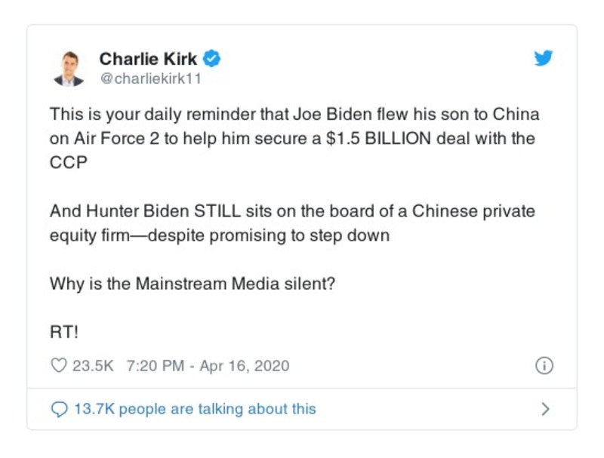Viewport: 604px width, 458px height.
Task: Open the "7:20 PM - Apr 16, 2020" timestamp
Action: pos(208,366)
